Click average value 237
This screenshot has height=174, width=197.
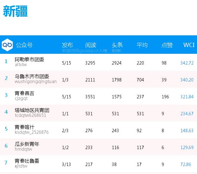coord(140,97)
